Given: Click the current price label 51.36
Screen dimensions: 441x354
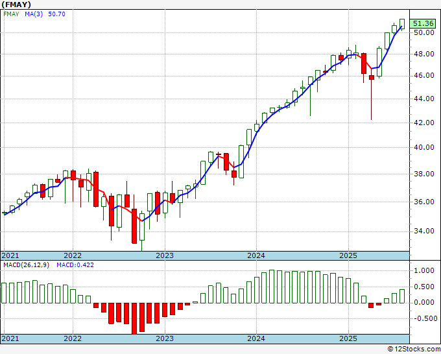Looking at the screenshot, I should point(423,23).
